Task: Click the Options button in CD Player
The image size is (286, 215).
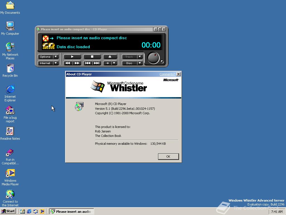Action: click(x=45, y=57)
